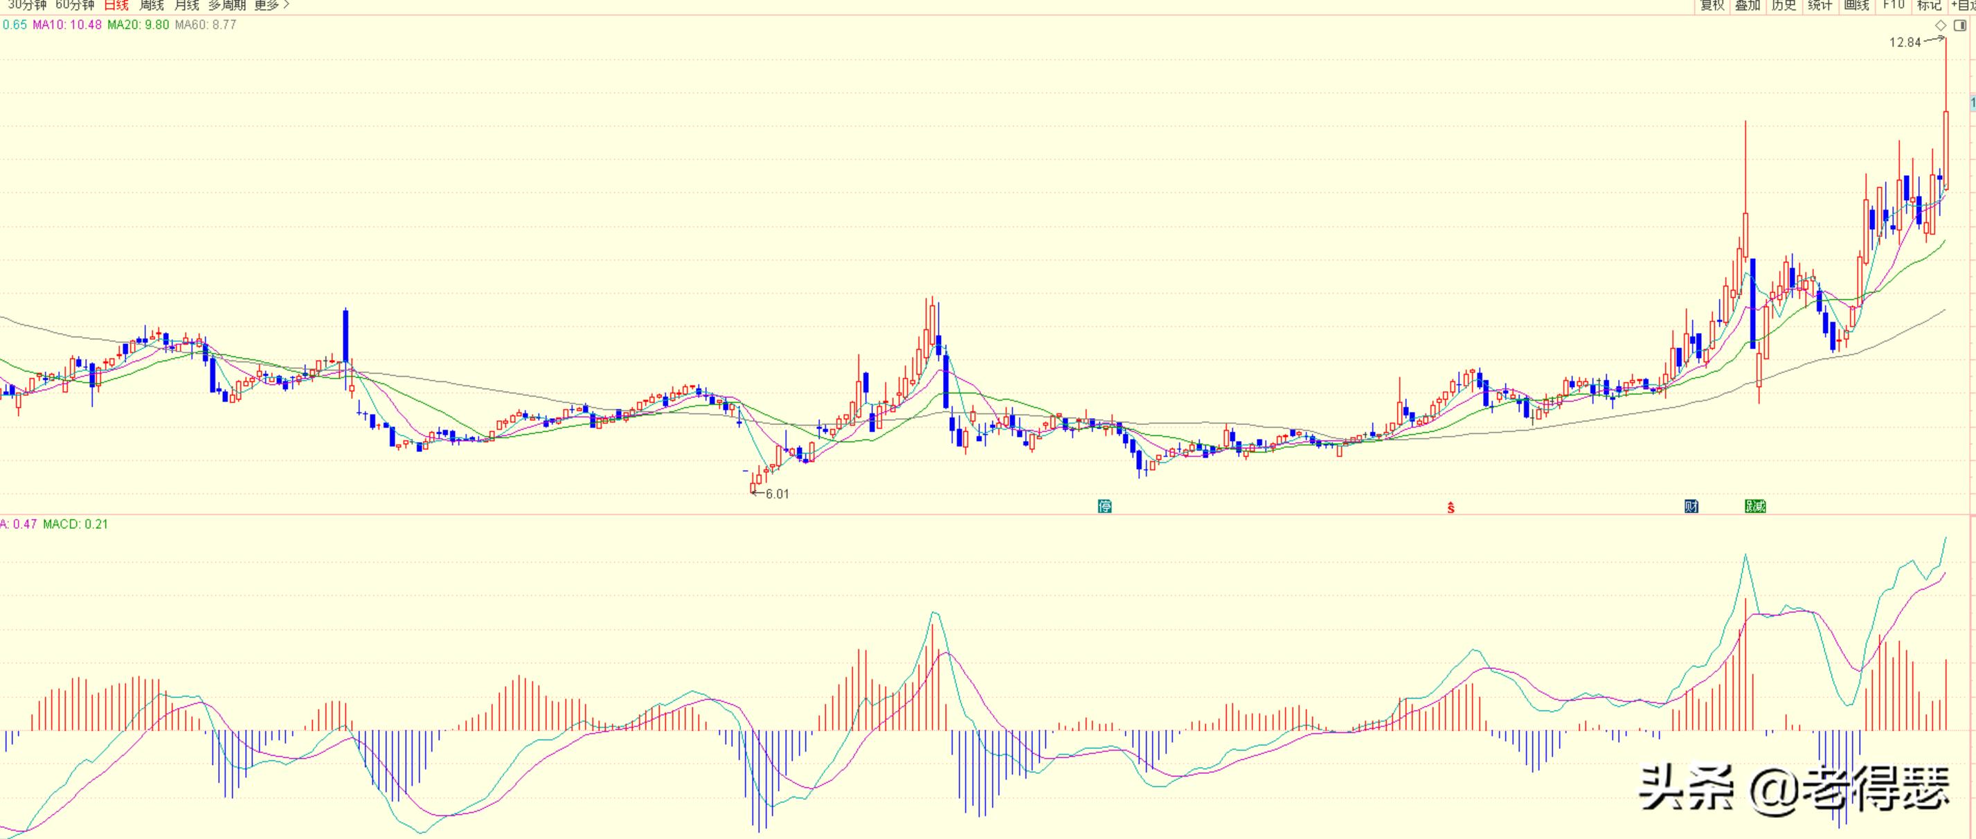Switch to 30分钟 period tab
Screen dimensions: 1976x839
click(28, 6)
